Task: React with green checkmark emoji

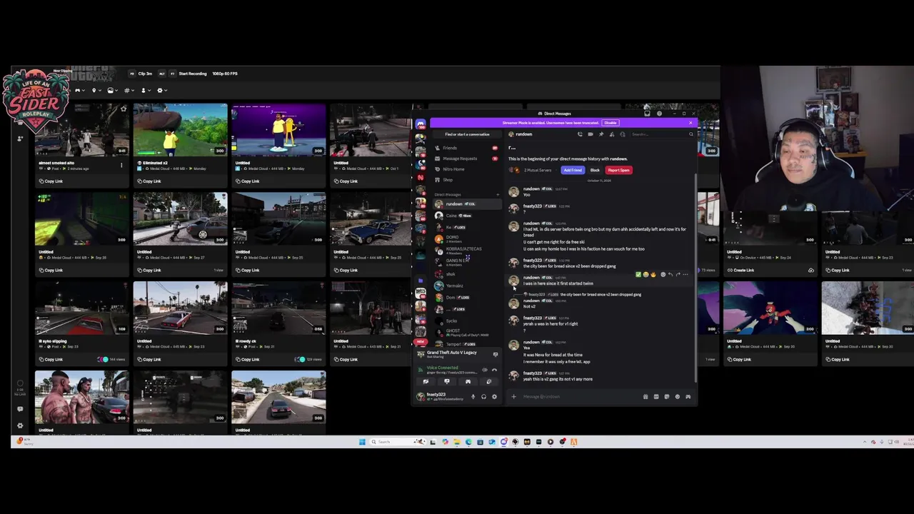Action: [x=638, y=274]
